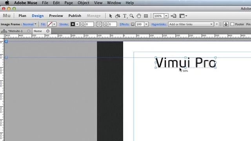Click the zoom 100% input field

coord(158,16)
